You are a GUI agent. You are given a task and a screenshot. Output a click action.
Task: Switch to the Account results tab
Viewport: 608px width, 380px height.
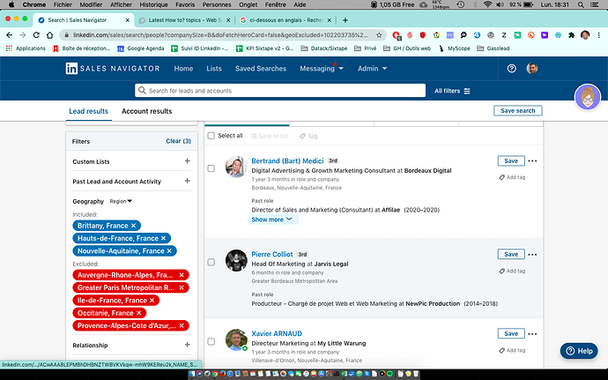(146, 111)
